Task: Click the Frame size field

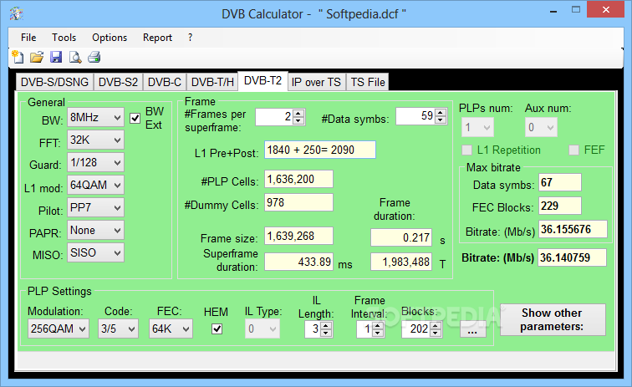Action: 298,236
